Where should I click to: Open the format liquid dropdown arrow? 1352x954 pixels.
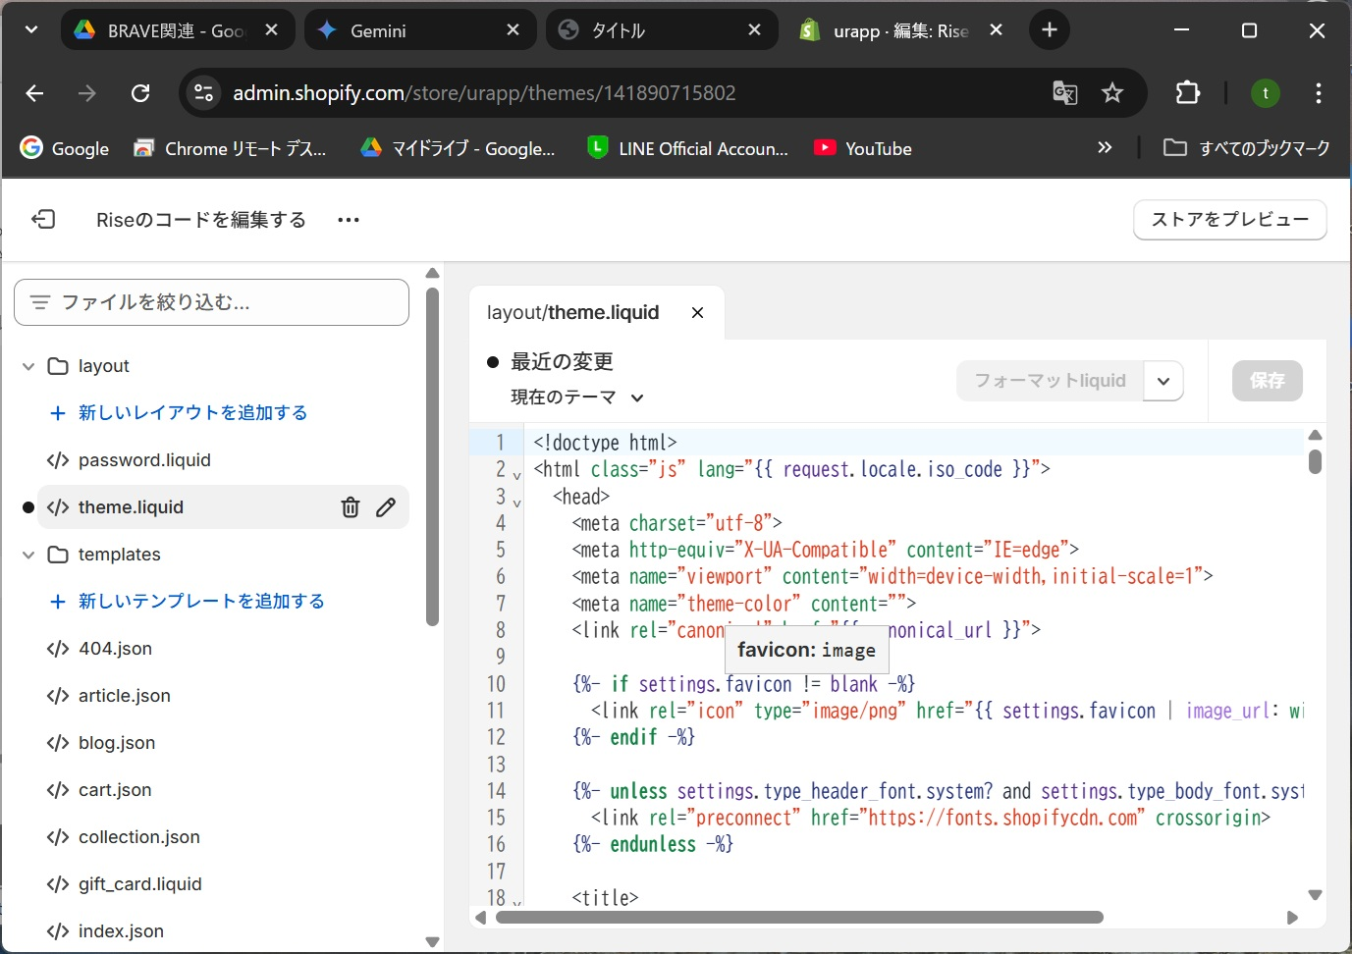pos(1163,381)
